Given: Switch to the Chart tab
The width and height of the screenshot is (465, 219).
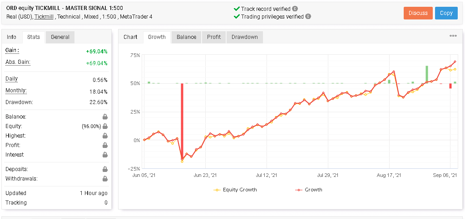Looking at the screenshot, I should [130, 37].
